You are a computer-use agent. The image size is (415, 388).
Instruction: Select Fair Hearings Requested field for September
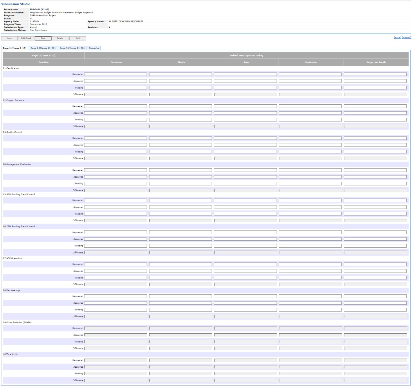(x=310, y=296)
